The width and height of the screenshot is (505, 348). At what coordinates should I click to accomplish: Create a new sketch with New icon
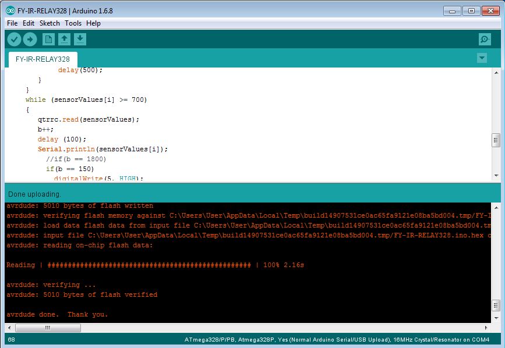[x=48, y=40]
